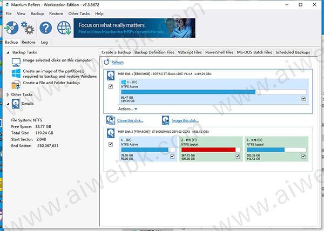Image resolution: width=324 pixels, height=231 pixels.
Task: Click the Total Size 119.24 GB value
Action: click(44, 133)
